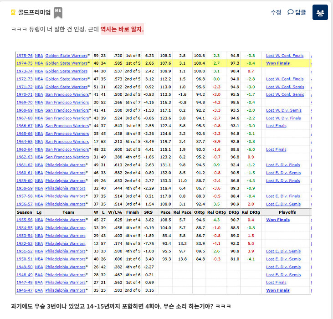Screen dimensions: 333x319
Task: Click the gray ME bookmark badge
Action: 58,13
